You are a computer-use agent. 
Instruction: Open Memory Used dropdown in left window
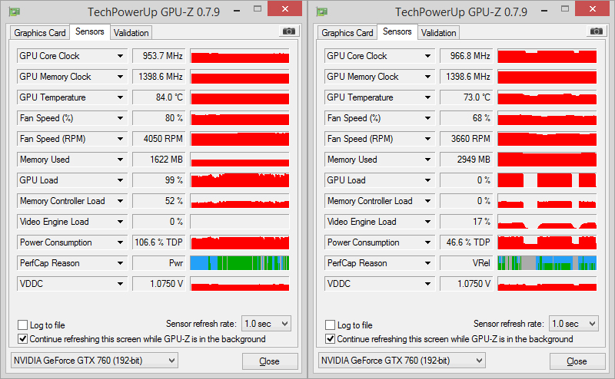(x=120, y=160)
